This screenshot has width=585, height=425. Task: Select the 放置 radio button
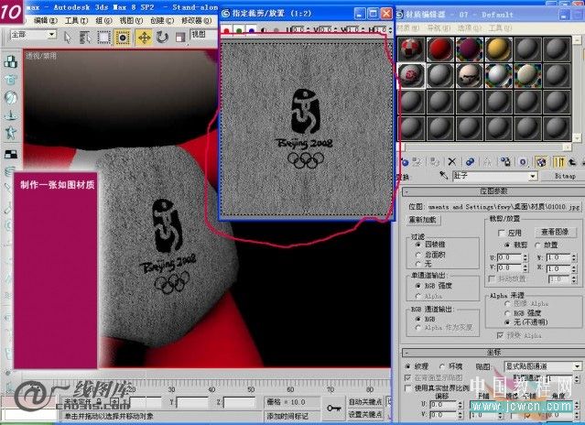pos(537,245)
